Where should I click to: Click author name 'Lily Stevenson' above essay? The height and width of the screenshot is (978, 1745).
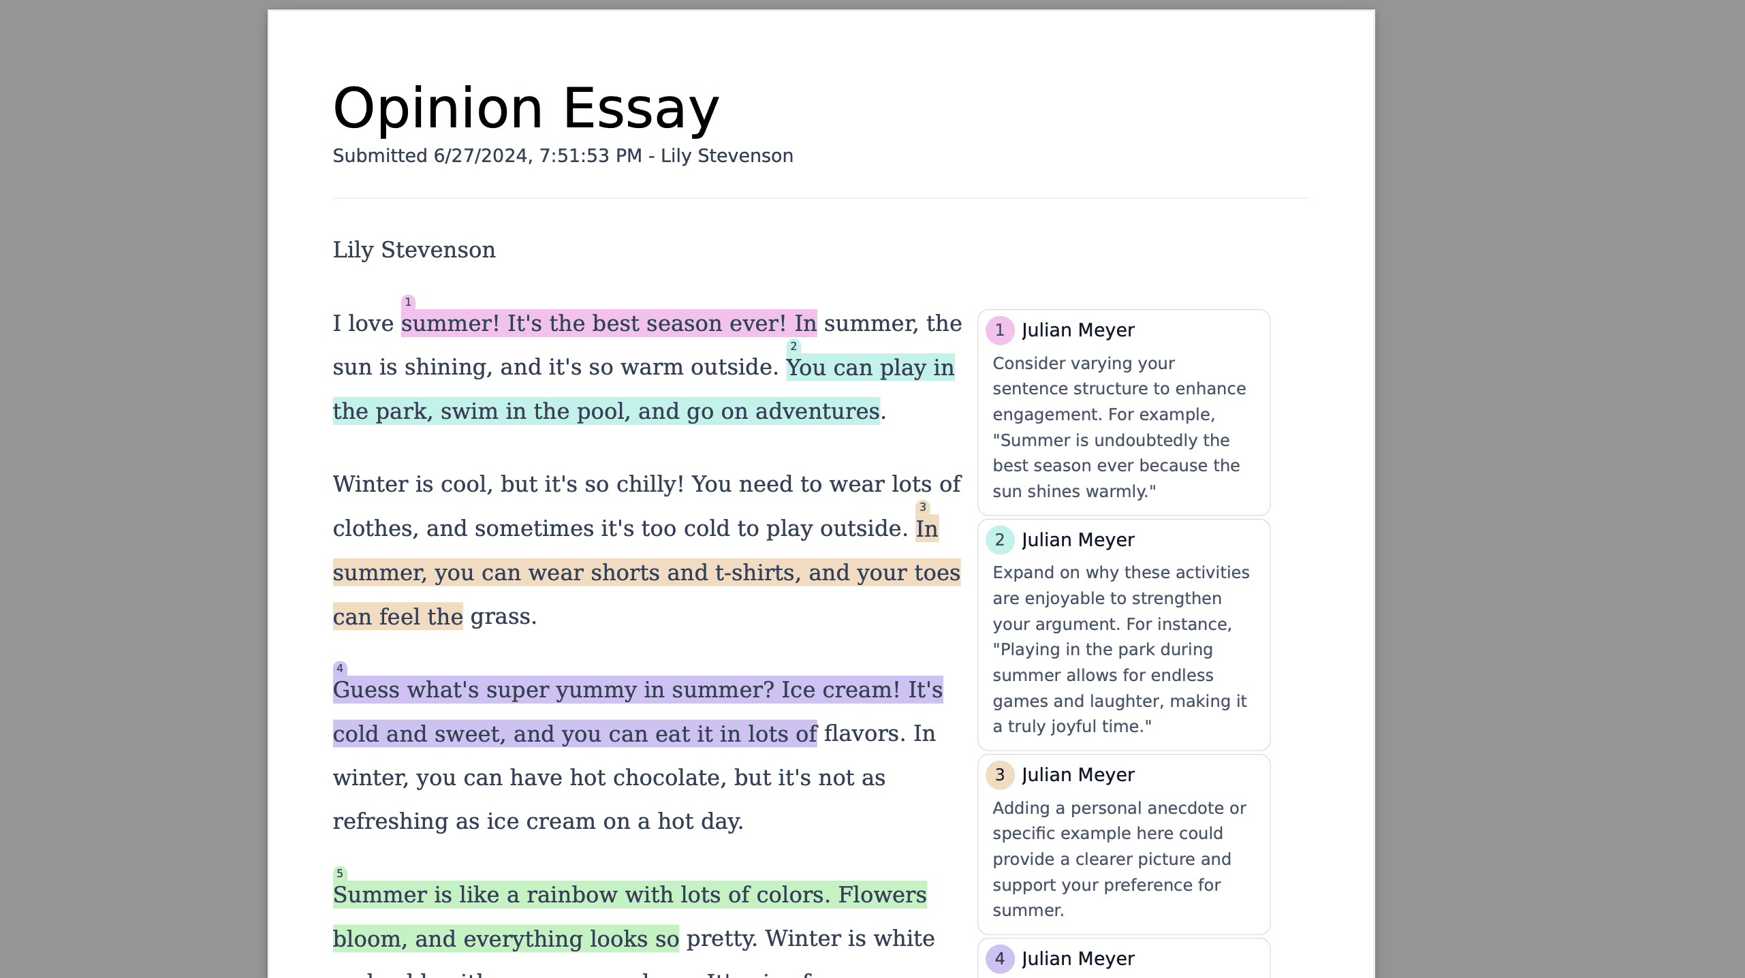[x=414, y=250]
